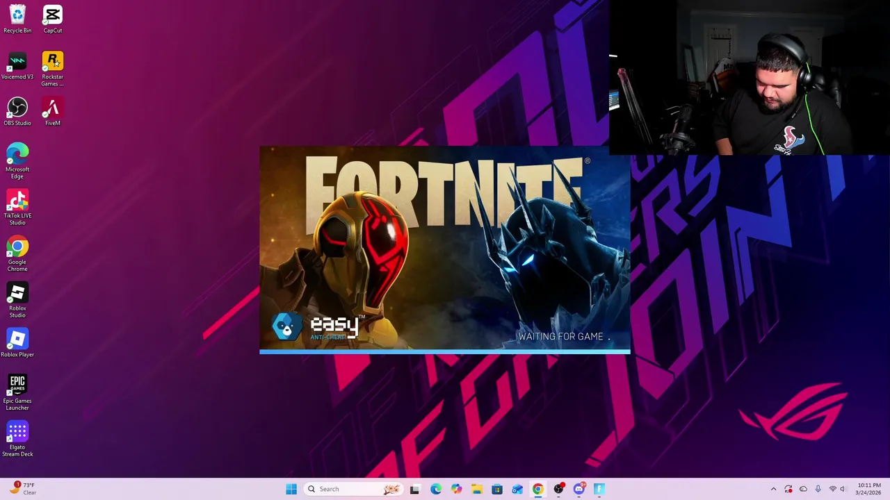Image resolution: width=890 pixels, height=500 pixels.
Task: Open the OBS Studio desktop shortcut
Action: (17, 112)
